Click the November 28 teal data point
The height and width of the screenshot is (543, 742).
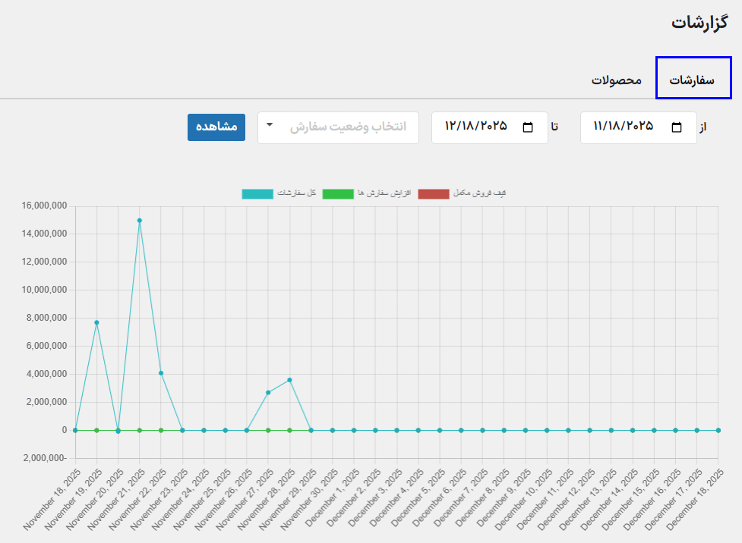pos(289,380)
